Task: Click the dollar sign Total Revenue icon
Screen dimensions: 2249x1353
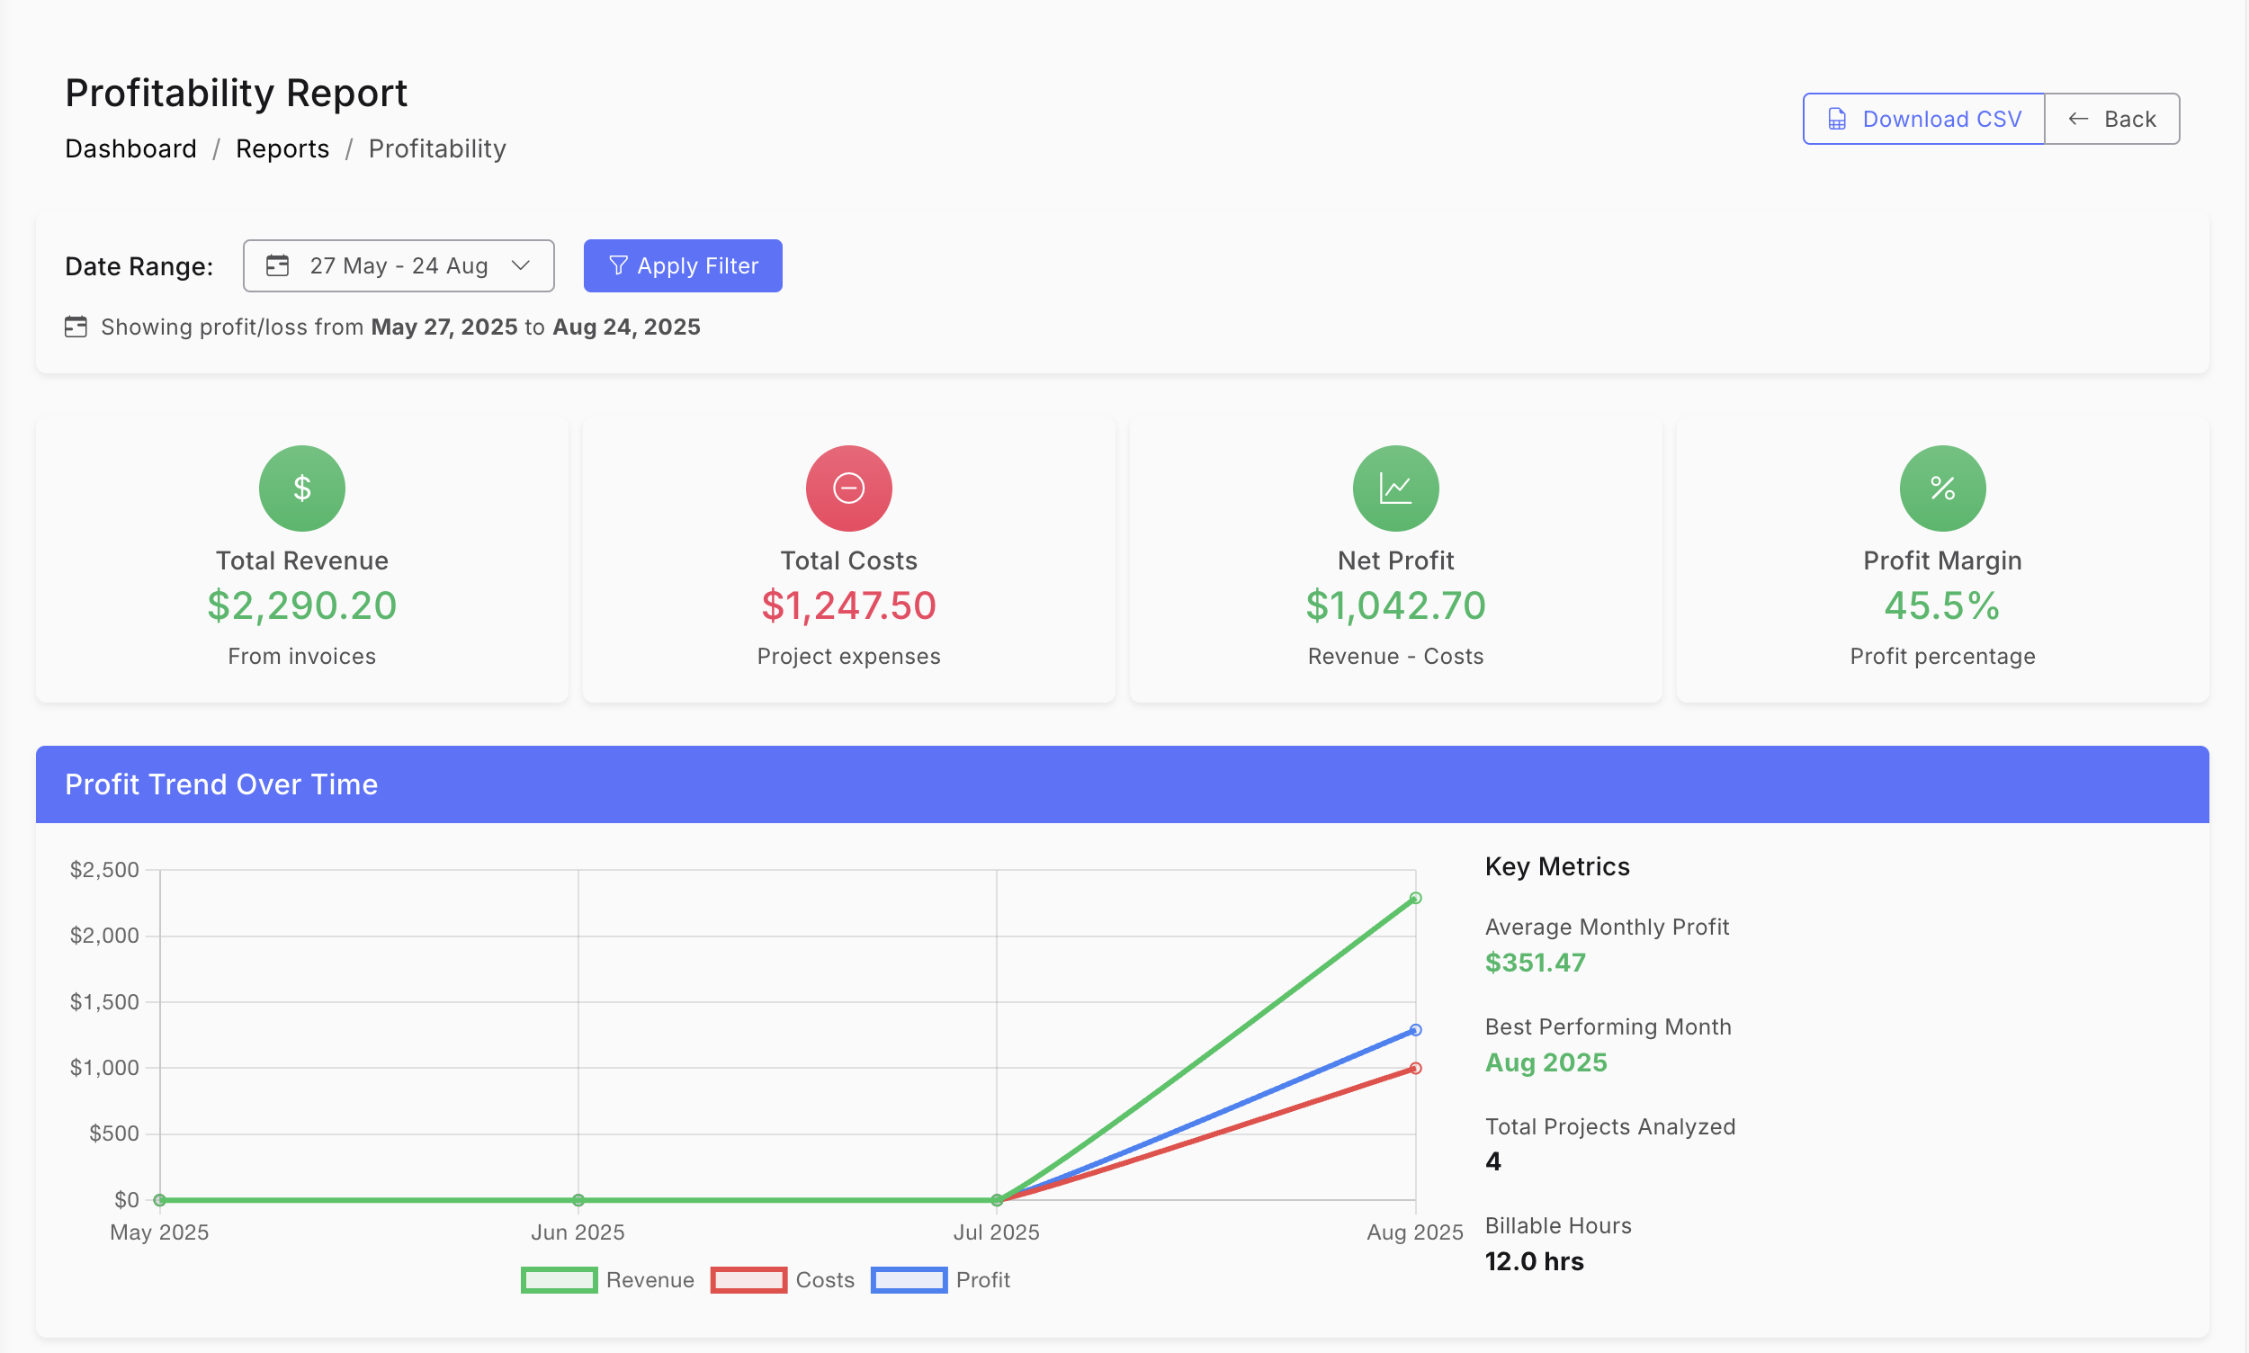Action: pos(301,488)
